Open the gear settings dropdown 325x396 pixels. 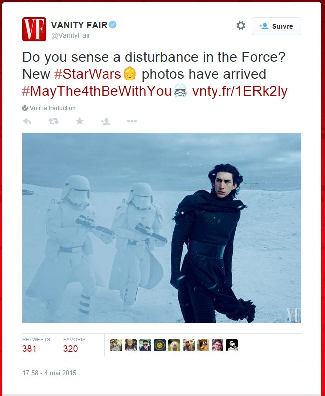[x=241, y=26]
